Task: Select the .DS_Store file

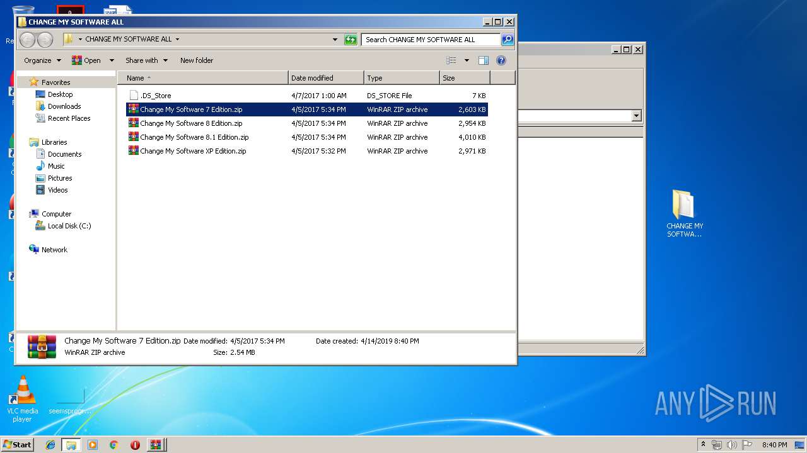Action: (x=307, y=96)
